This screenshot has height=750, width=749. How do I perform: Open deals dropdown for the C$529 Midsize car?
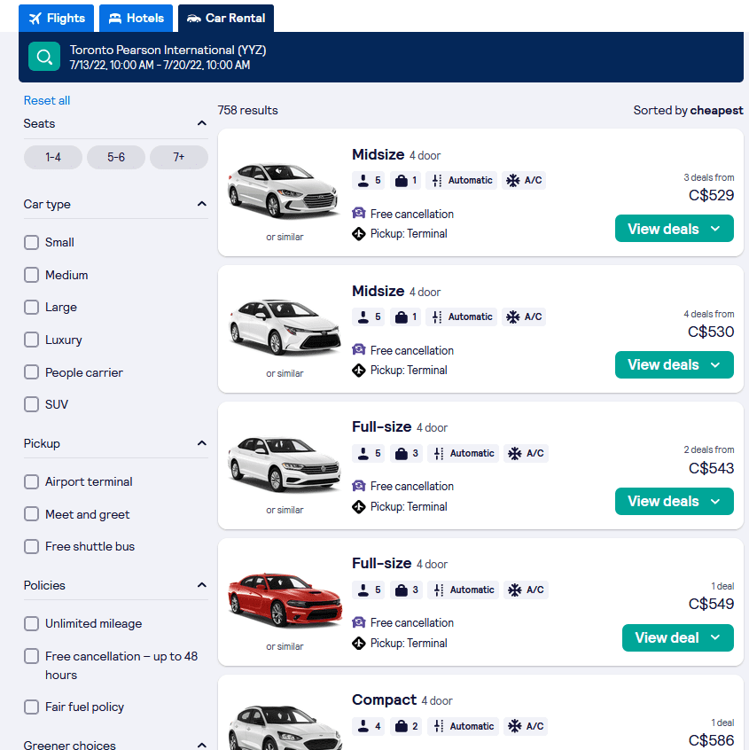(x=674, y=228)
